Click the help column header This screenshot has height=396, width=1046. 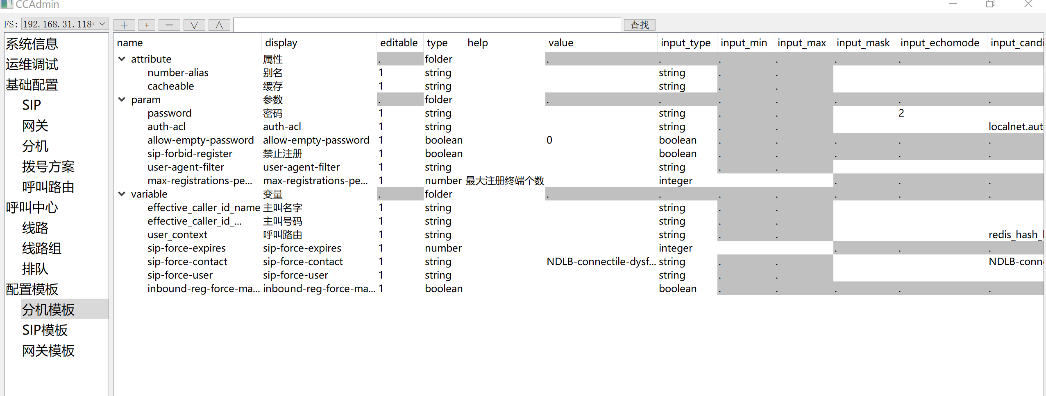click(x=504, y=43)
